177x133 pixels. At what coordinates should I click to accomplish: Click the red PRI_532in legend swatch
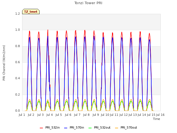[41, 128]
